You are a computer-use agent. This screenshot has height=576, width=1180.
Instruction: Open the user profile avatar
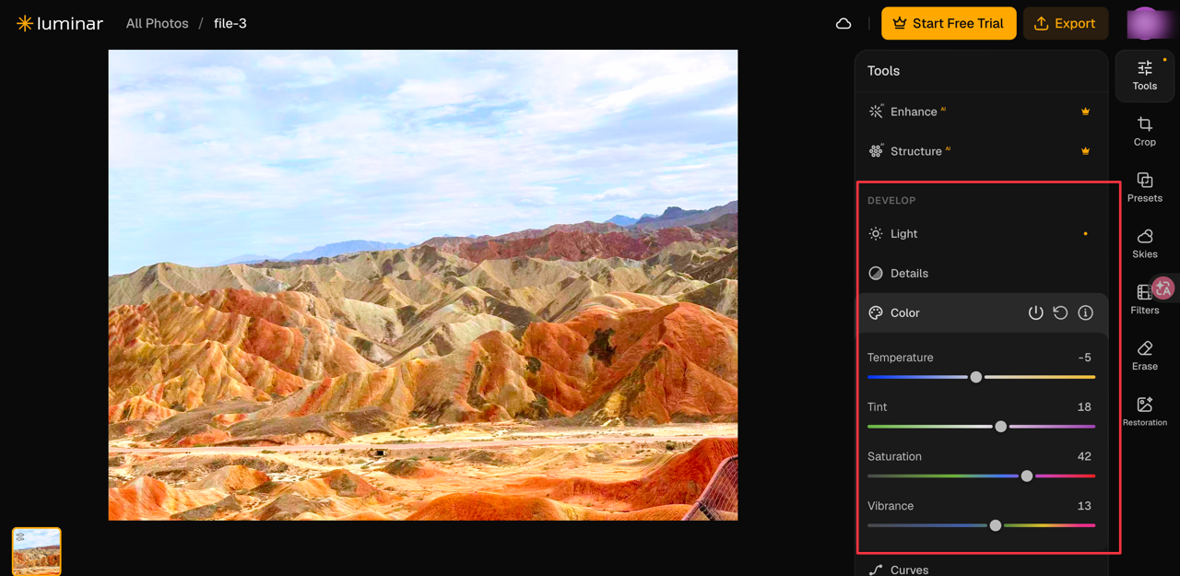[1144, 23]
